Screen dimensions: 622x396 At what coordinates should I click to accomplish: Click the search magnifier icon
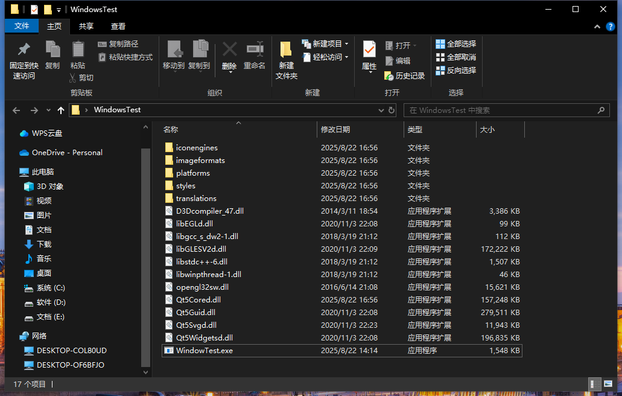point(601,110)
